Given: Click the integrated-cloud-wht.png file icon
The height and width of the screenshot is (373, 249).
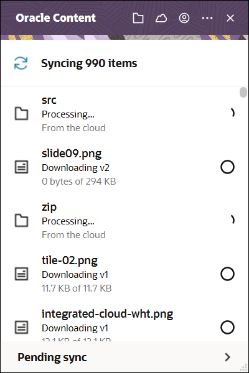Looking at the screenshot, I should click(21, 328).
